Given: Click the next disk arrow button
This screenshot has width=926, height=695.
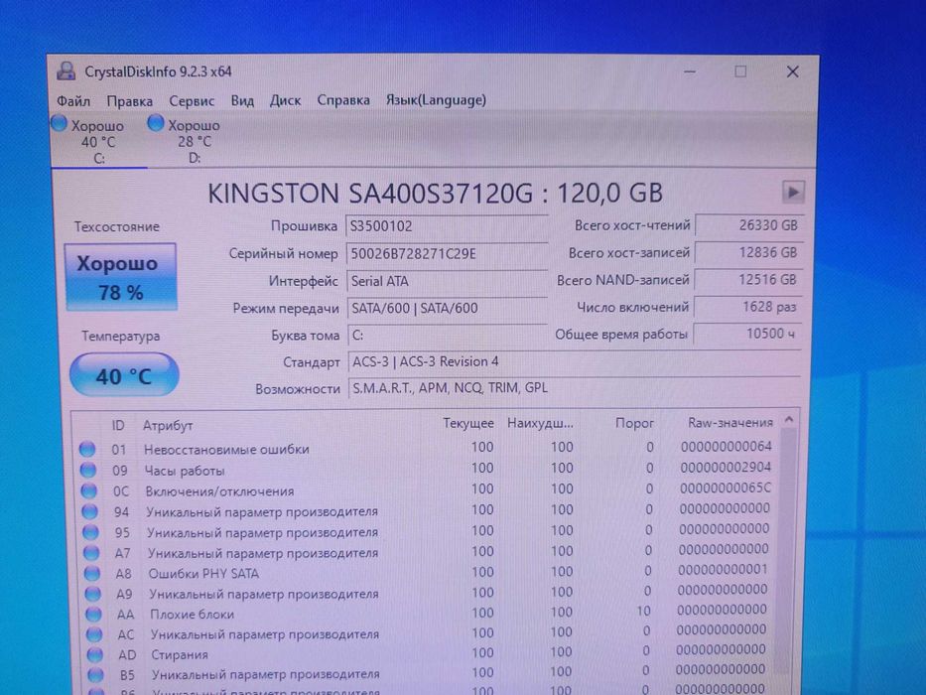Looking at the screenshot, I should point(793,192).
